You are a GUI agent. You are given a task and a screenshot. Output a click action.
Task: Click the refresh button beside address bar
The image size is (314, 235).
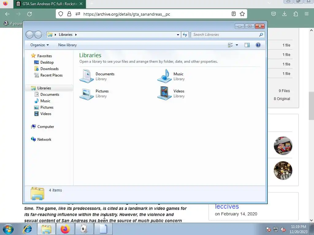[x=185, y=35]
